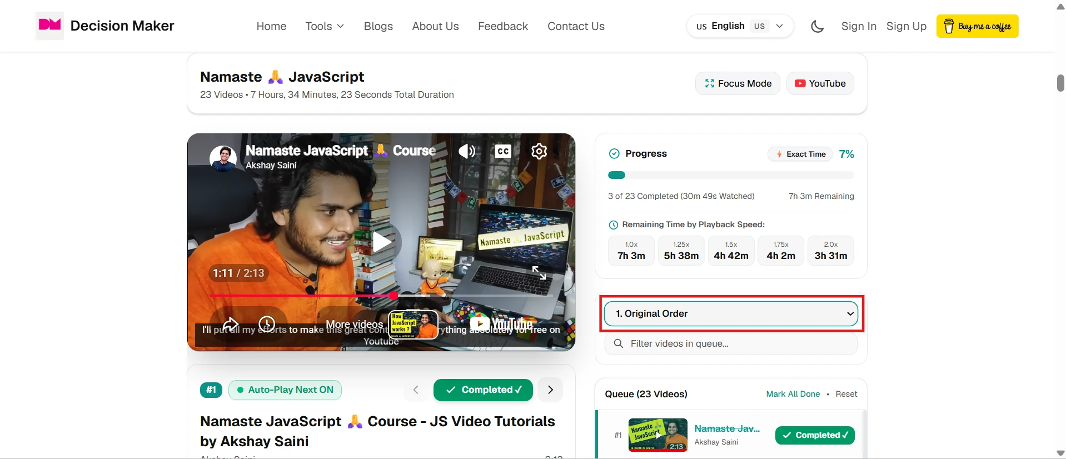Click the Sign In link
The height and width of the screenshot is (459, 1066).
click(x=859, y=26)
